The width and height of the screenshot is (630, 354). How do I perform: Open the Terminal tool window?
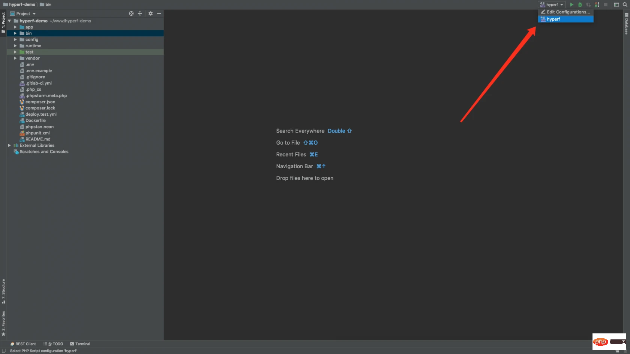click(x=80, y=344)
